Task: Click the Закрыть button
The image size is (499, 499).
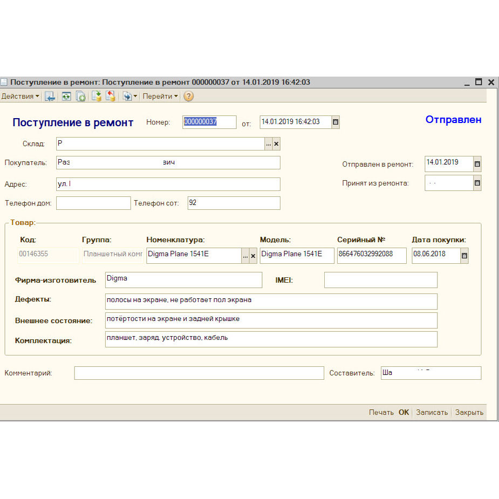Action: pyautogui.click(x=469, y=413)
